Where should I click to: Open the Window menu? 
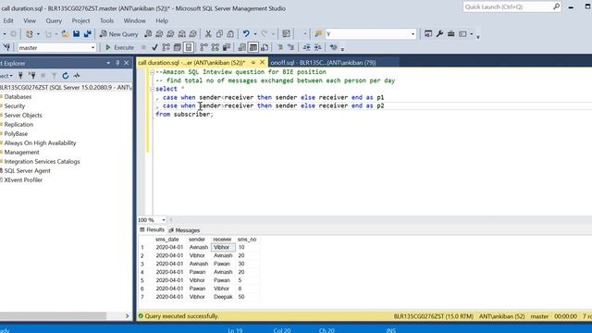[x=134, y=20]
